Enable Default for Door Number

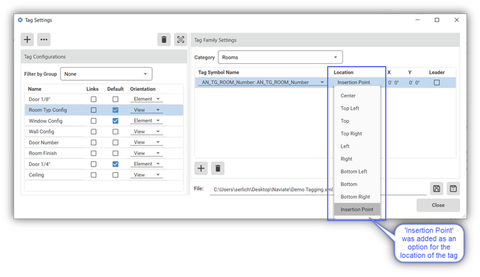(115, 143)
